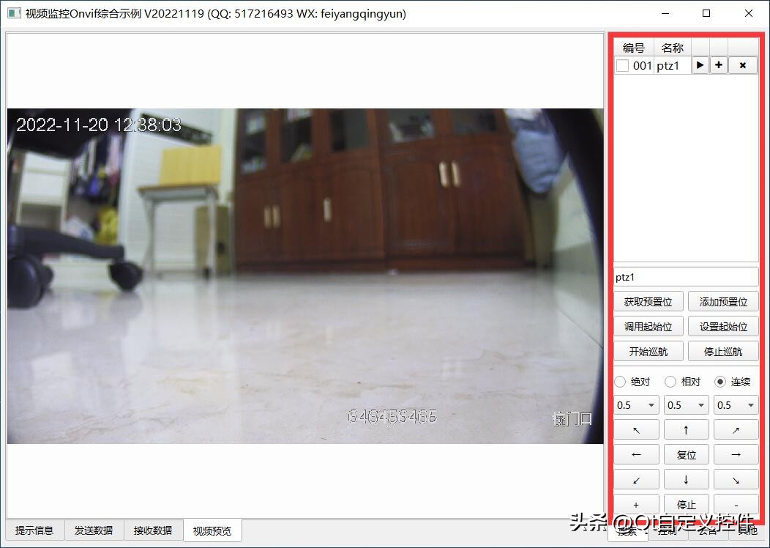This screenshot has width=770, height=548.
Task: Play the ptz1 camera stream
Action: tap(700, 64)
